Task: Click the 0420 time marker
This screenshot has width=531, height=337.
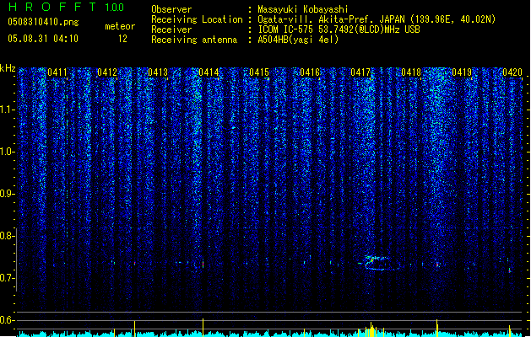Action: pyautogui.click(x=512, y=72)
